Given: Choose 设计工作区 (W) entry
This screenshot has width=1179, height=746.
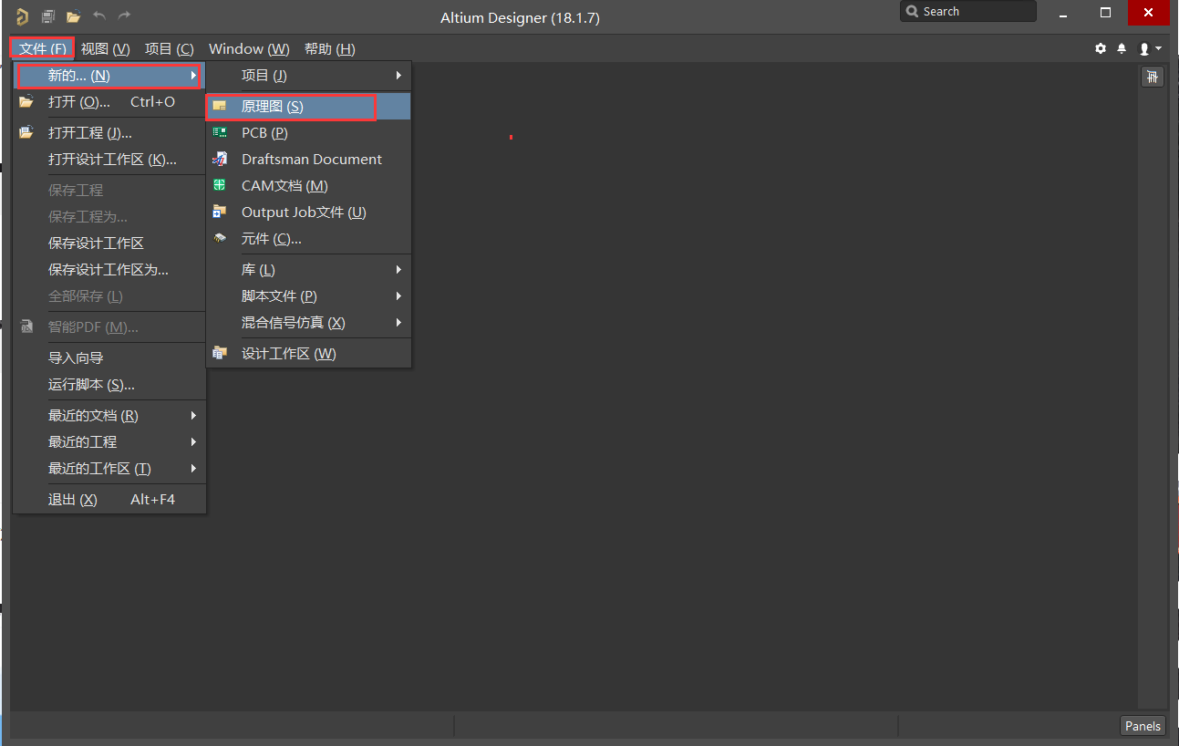Looking at the screenshot, I should click(308, 354).
